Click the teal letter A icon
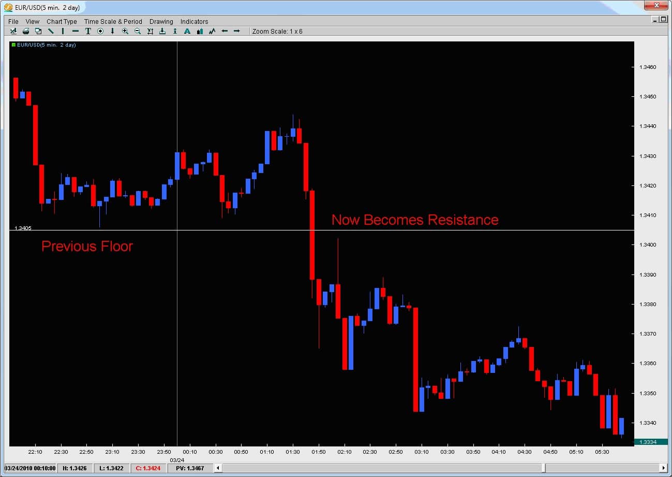The height and width of the screenshot is (477, 672). [x=187, y=31]
